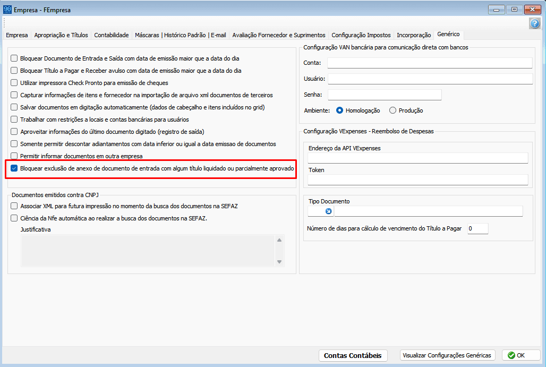
Task: Focus the Usuário input field
Action: coord(430,79)
